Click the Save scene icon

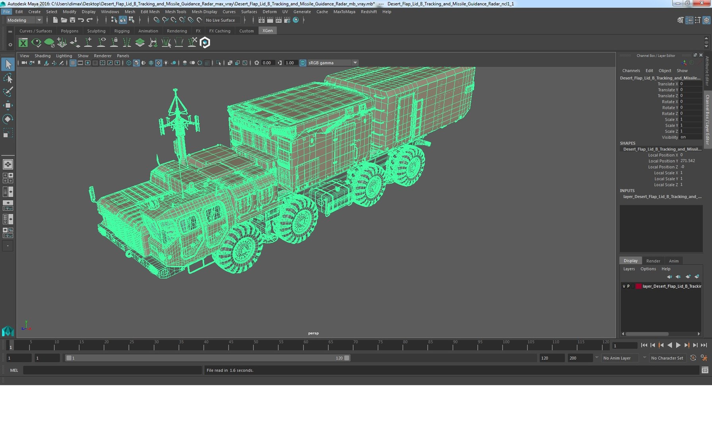pyautogui.click(x=72, y=20)
